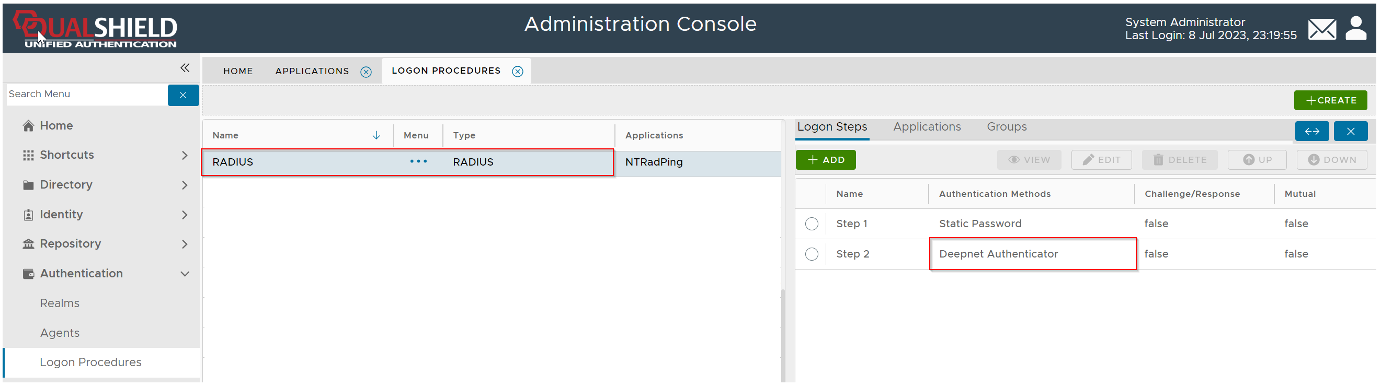Clear the Search Menu field

pyautogui.click(x=183, y=95)
